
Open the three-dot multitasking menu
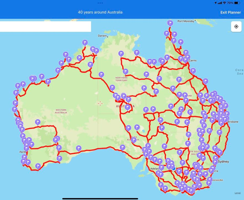(100, 3)
